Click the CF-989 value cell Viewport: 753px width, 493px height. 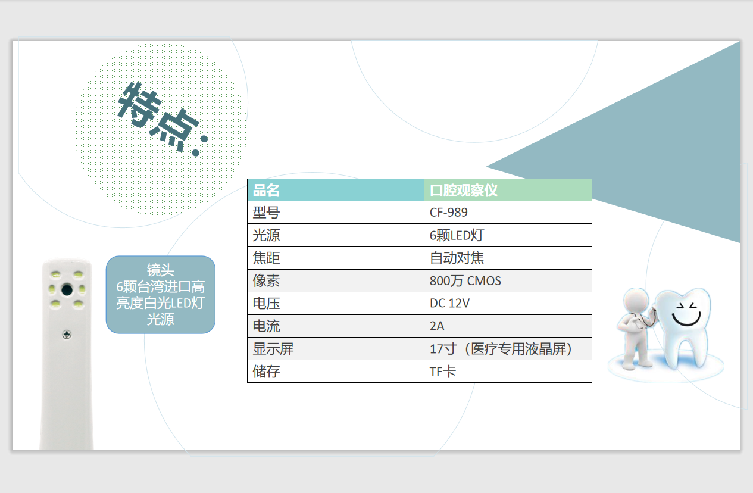click(508, 213)
